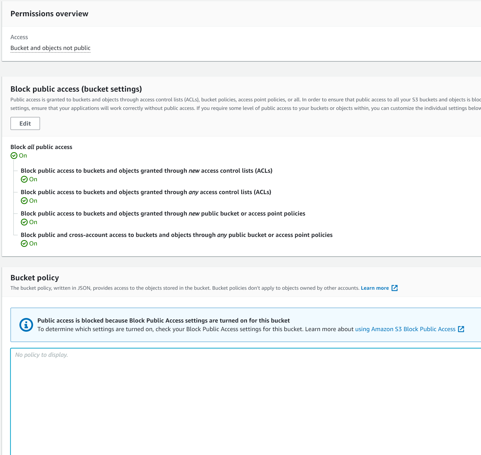Image resolution: width=481 pixels, height=455 pixels.
Task: Toggle On for cross-account access block setting
Action: coord(33,243)
